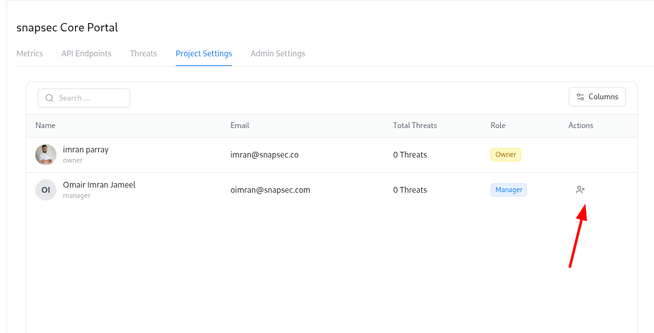Click the Total Threats column header
This screenshot has height=333, width=654.
(x=415, y=126)
